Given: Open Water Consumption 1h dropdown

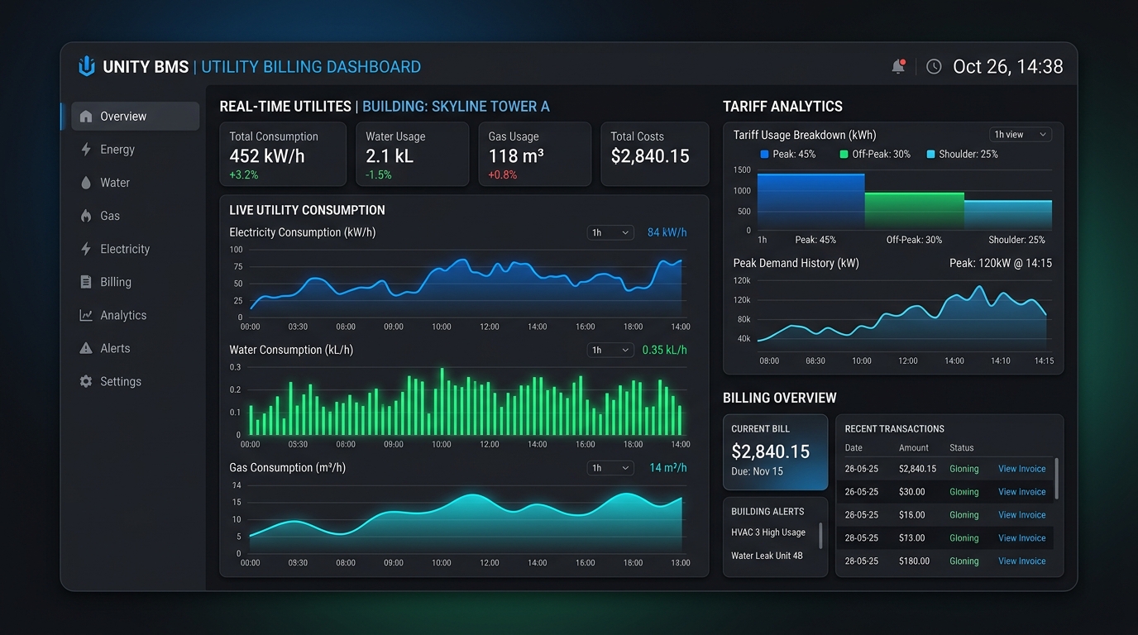Looking at the screenshot, I should [x=610, y=350].
